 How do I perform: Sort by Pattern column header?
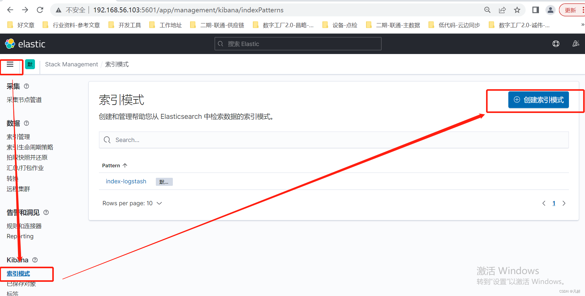pyautogui.click(x=115, y=165)
